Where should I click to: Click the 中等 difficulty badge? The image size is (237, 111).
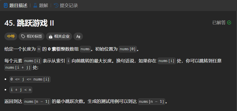(x=11, y=36)
